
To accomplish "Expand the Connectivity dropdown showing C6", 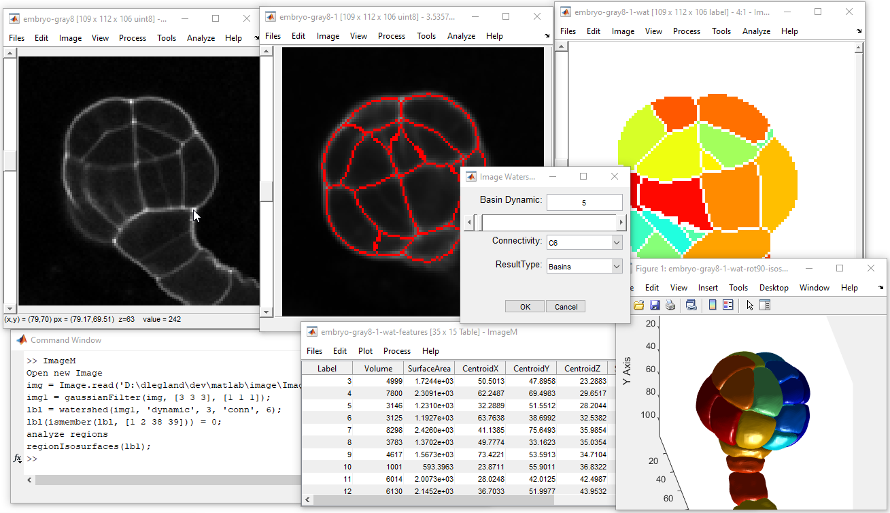I will pyautogui.click(x=616, y=242).
